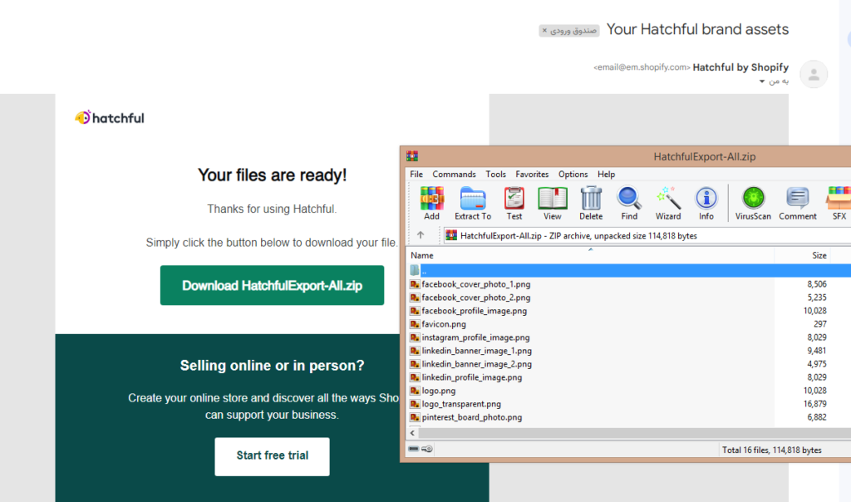Go up one folder level arrow
The height and width of the screenshot is (502, 851).
tap(421, 235)
